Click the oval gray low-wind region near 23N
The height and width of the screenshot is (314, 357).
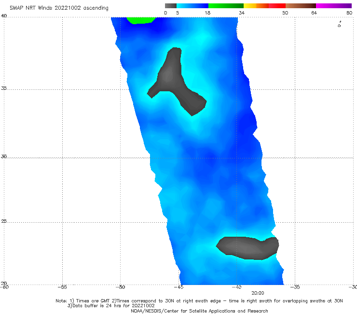[x=247, y=248]
